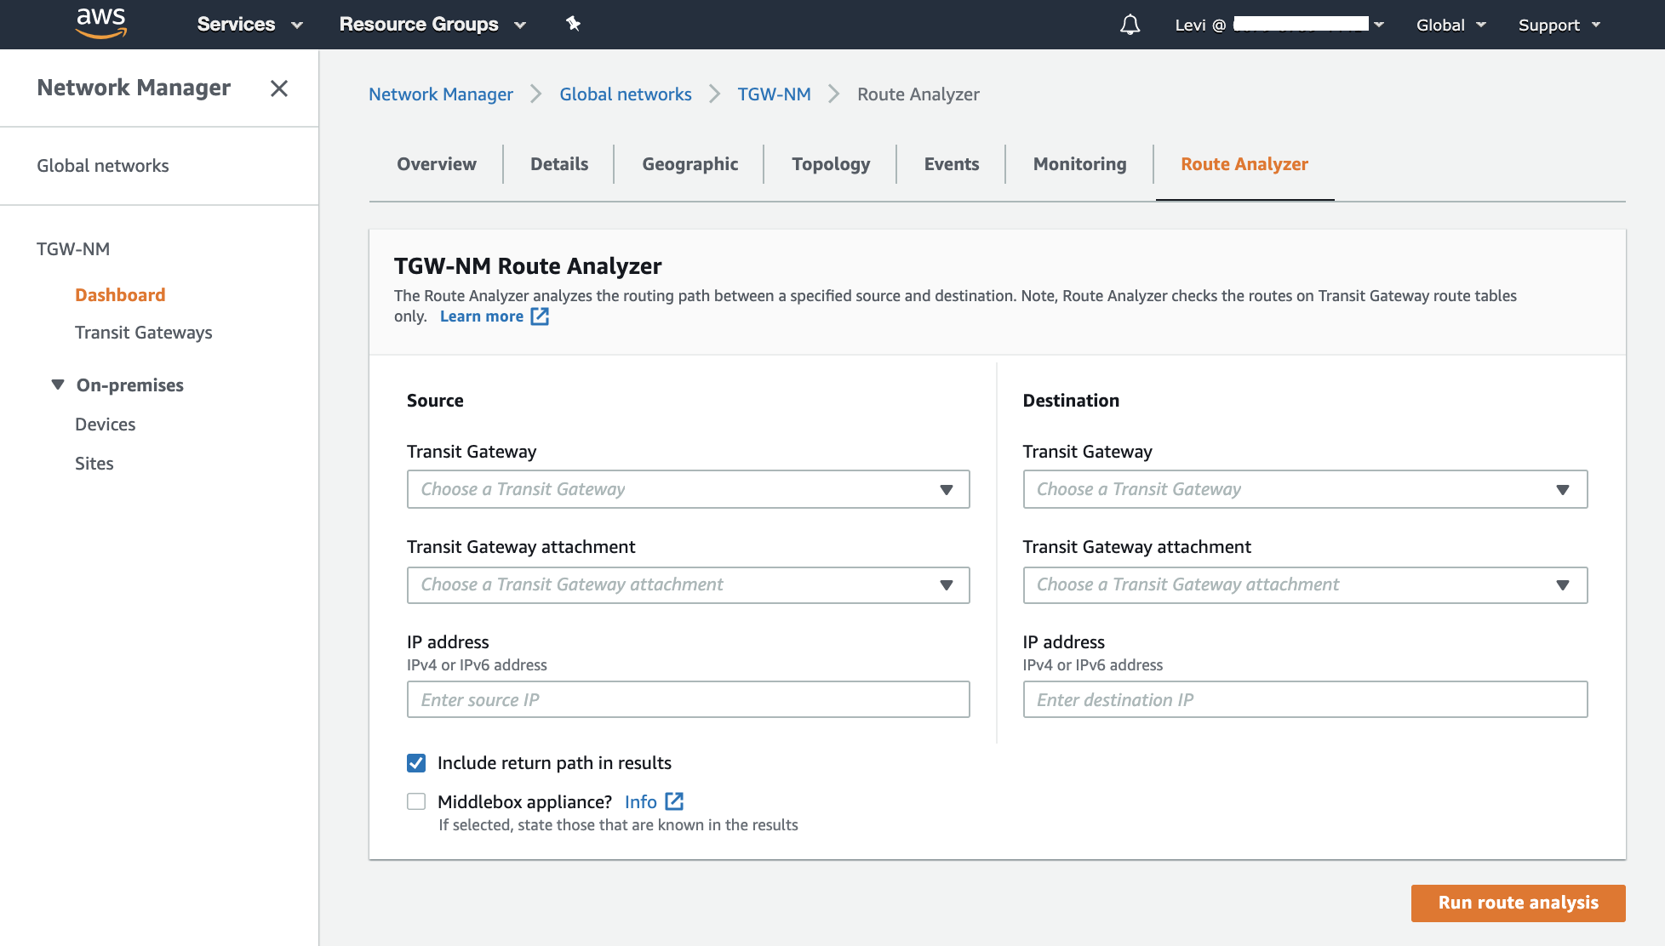Click the pin shortcuts icon

[x=573, y=24]
